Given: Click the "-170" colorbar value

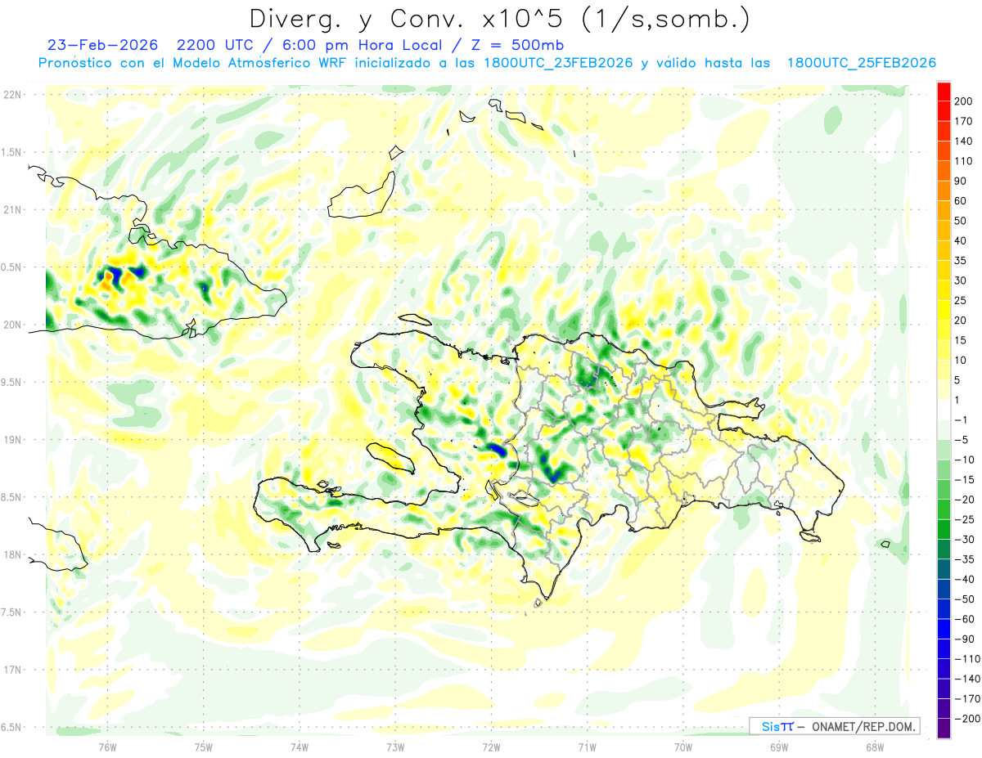Looking at the screenshot, I should click(966, 698).
